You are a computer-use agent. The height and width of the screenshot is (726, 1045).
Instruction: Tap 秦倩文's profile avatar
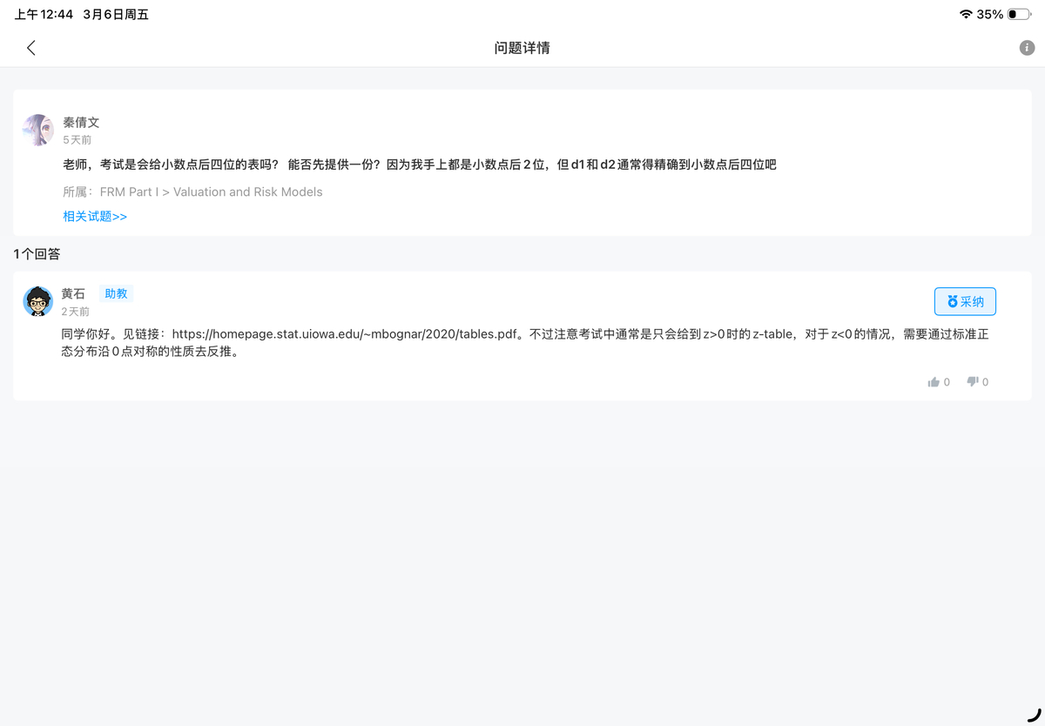(38, 130)
